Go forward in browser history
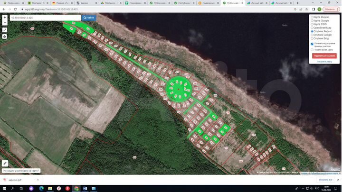Viewport: 342px width, 192px height. point(9,9)
